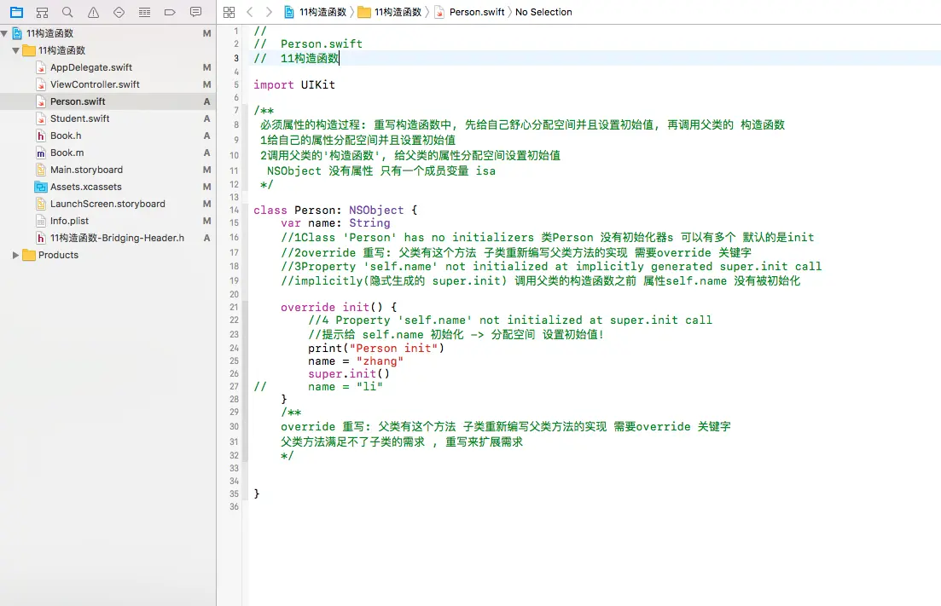Viewport: 941px width, 606px height.
Task: Click the Student.swift file icon
Action: pos(41,118)
